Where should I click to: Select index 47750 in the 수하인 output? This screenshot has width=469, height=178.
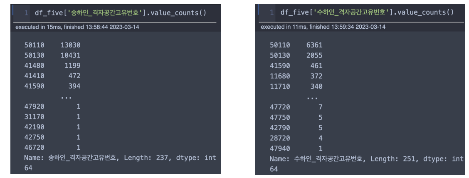280,117
